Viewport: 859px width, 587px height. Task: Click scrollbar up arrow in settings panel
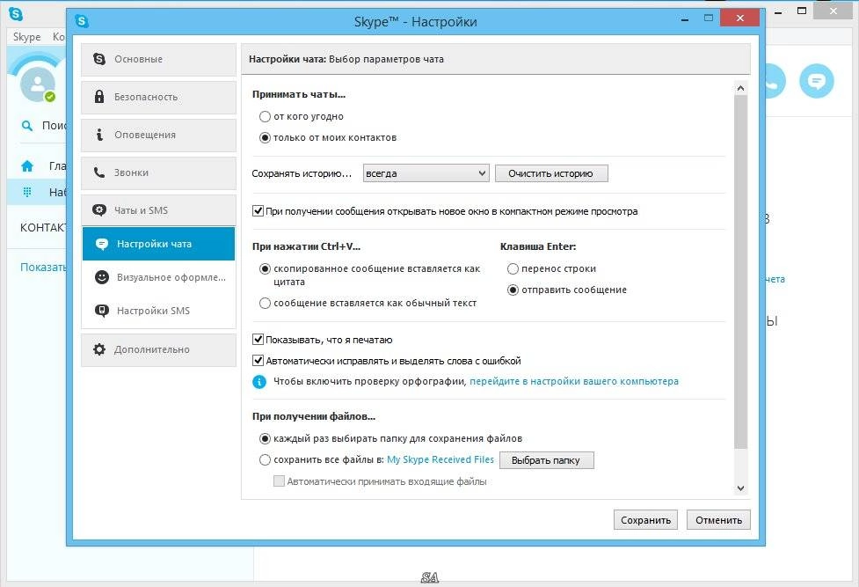740,88
